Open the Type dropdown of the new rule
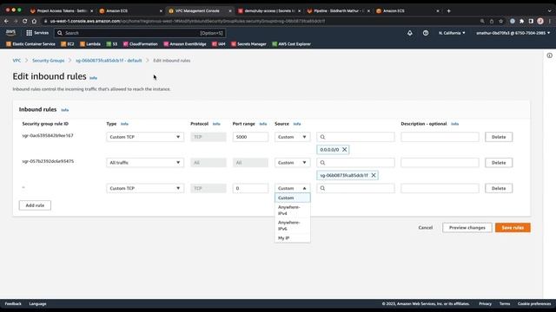 tap(145, 188)
